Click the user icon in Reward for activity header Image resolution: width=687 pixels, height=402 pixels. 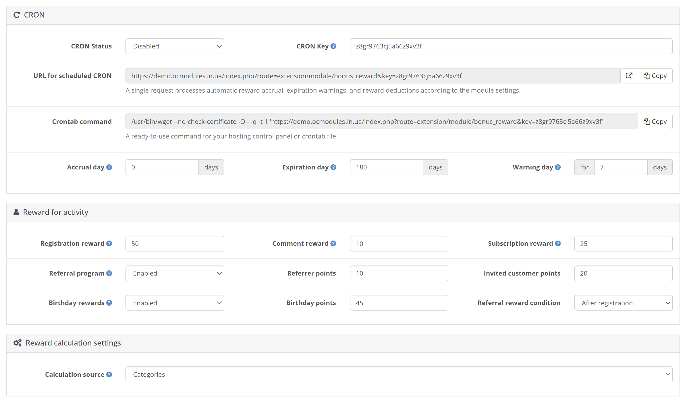pyautogui.click(x=16, y=212)
